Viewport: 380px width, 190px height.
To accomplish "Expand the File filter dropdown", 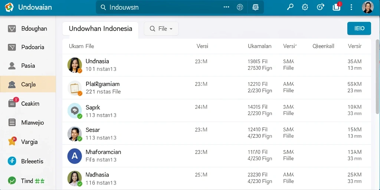I will [161, 29].
